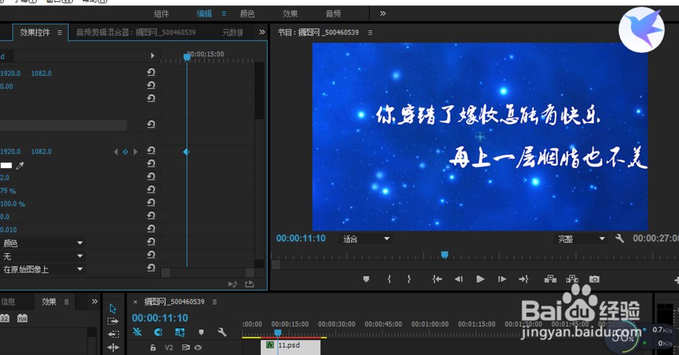The width and height of the screenshot is (679, 355).
Task: Switch to 音频 workspace
Action: coord(333,14)
